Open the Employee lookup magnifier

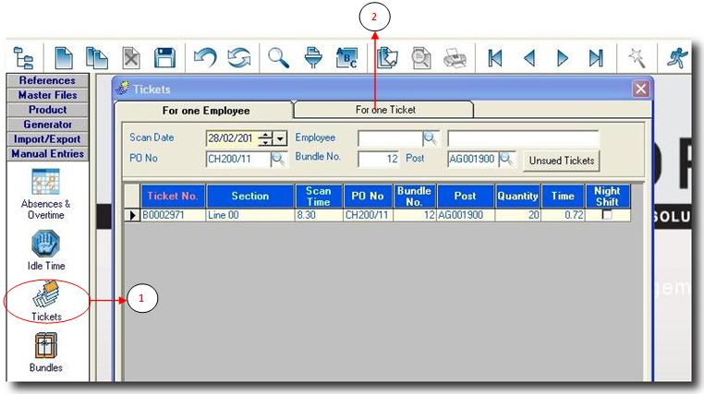[430, 138]
